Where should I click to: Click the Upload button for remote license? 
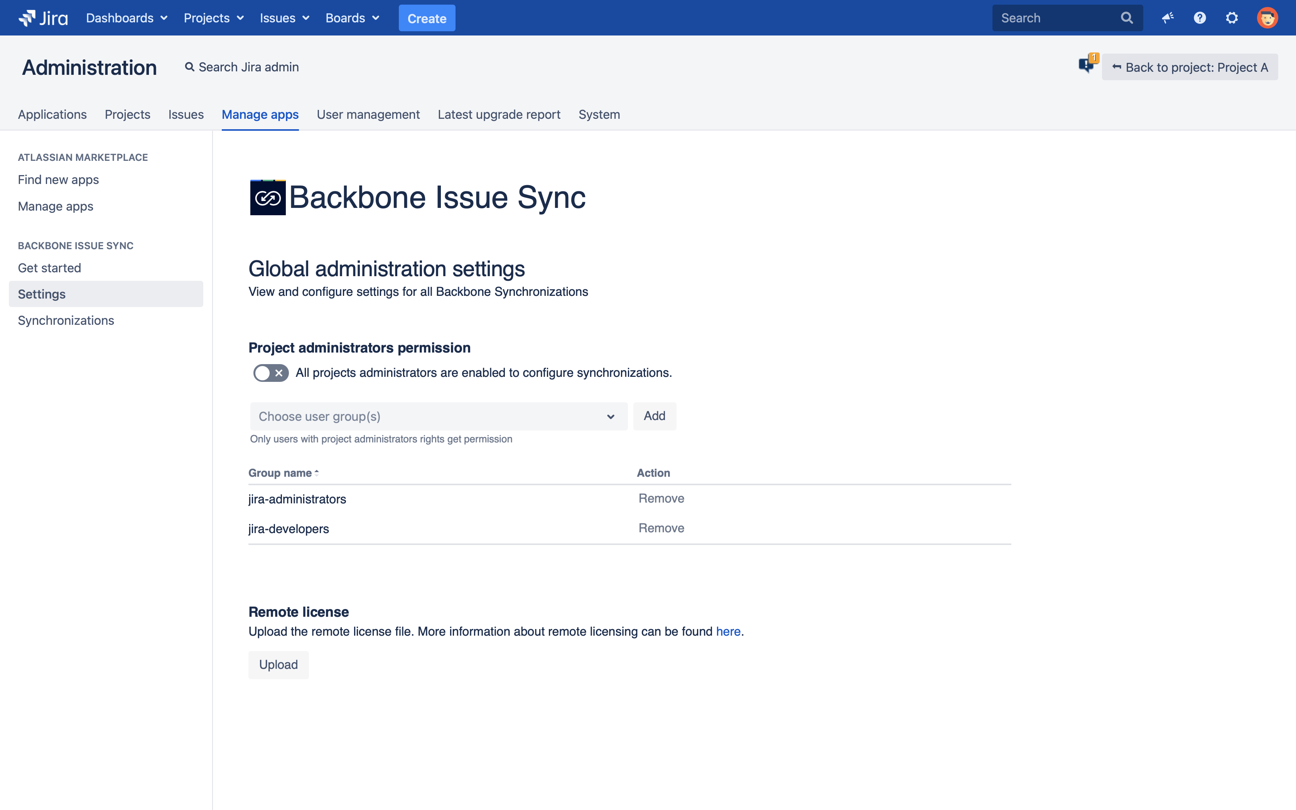click(278, 665)
